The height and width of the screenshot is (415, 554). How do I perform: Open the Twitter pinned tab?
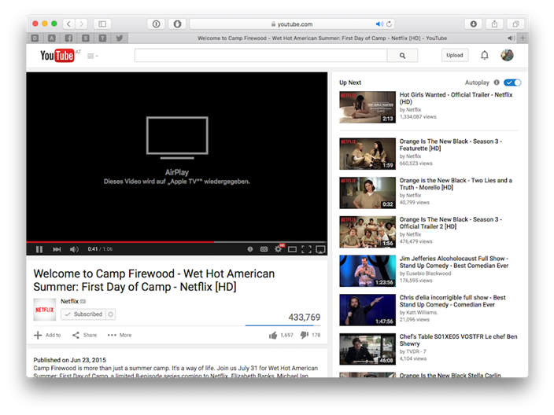120,38
